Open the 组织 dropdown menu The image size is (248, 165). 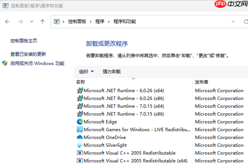[x=86, y=72]
